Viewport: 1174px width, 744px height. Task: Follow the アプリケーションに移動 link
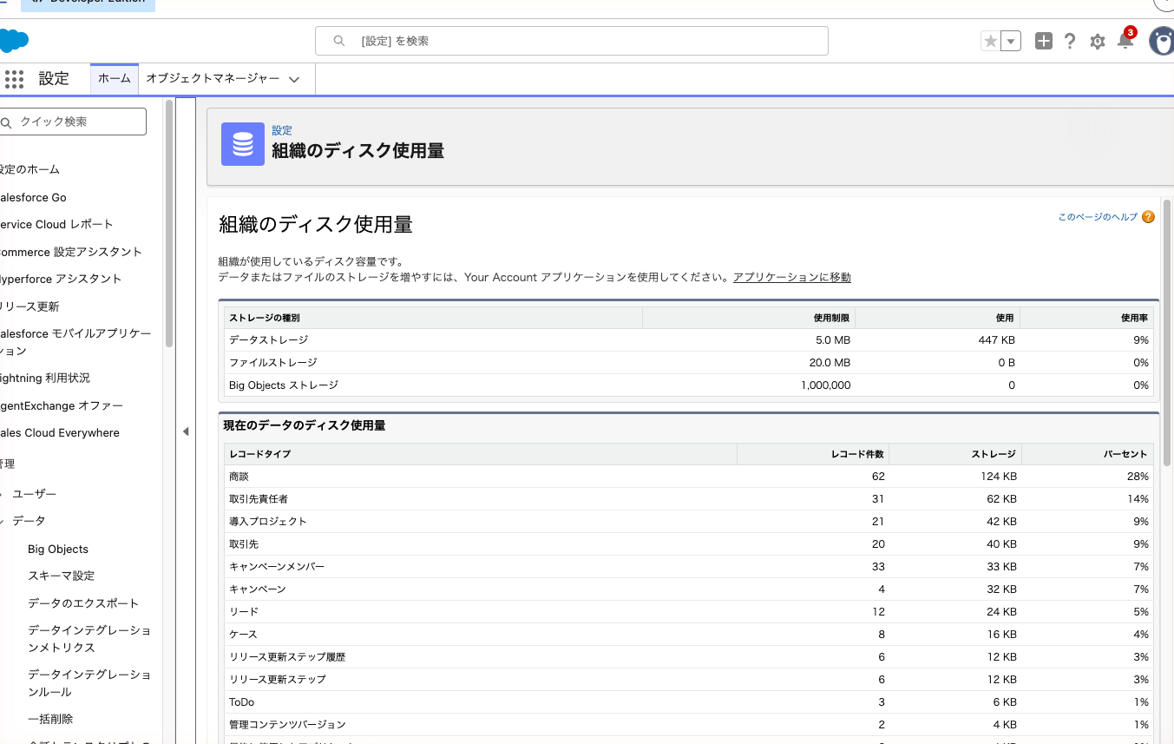[x=792, y=278]
